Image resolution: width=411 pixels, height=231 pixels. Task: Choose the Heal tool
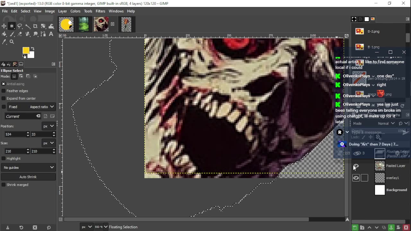click(x=28, y=34)
